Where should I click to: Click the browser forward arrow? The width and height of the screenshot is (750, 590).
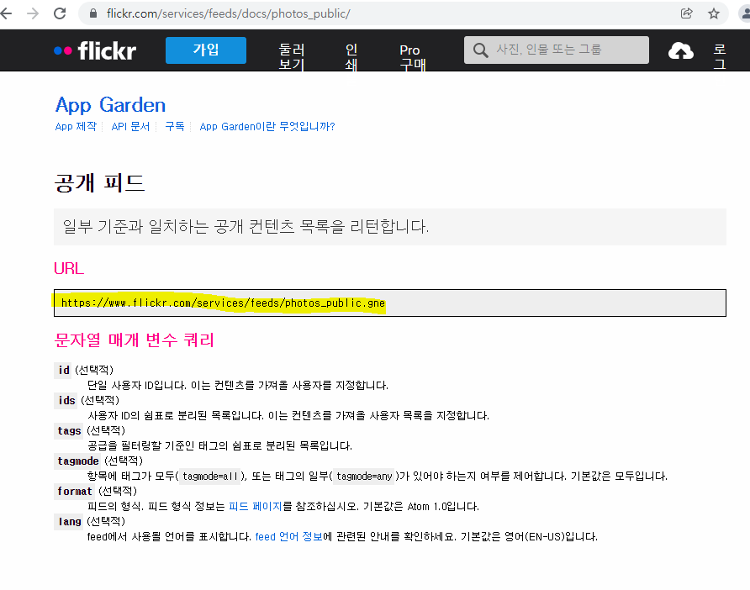(33, 13)
